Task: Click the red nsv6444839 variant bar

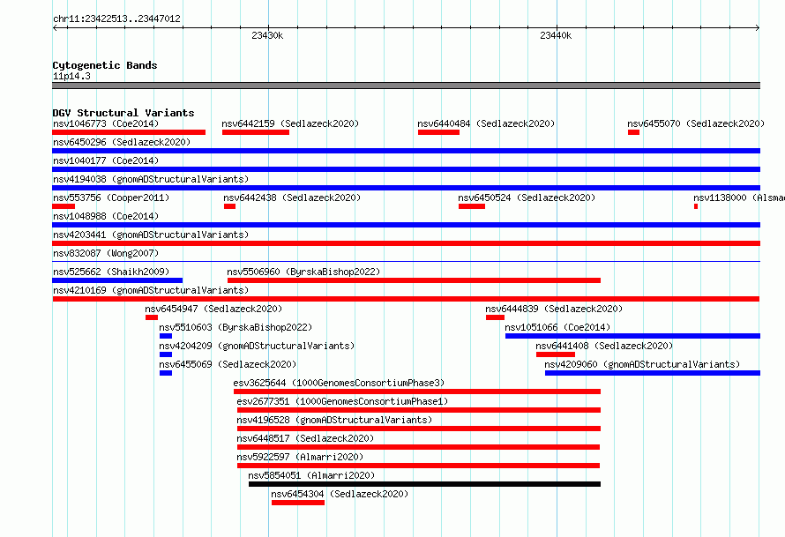Action: click(x=495, y=317)
